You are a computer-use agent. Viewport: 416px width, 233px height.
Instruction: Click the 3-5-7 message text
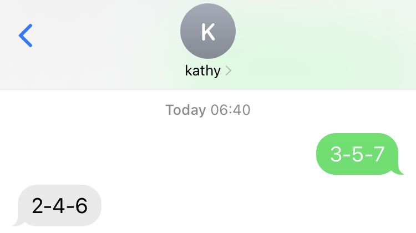(x=357, y=154)
